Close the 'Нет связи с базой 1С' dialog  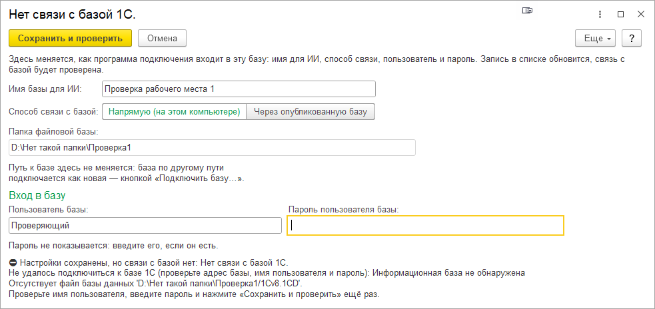[x=641, y=14]
